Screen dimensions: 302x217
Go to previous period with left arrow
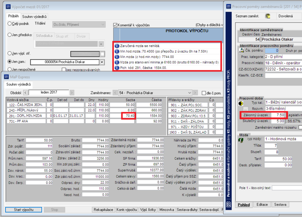click(x=26, y=93)
